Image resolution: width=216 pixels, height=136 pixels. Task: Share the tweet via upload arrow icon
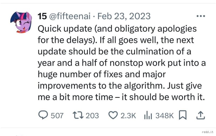[x=201, y=115]
